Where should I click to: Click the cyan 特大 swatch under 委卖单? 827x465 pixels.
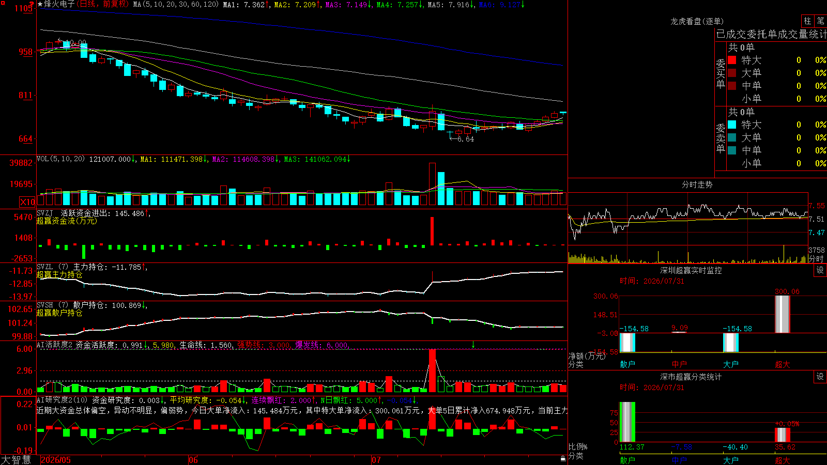coord(732,125)
